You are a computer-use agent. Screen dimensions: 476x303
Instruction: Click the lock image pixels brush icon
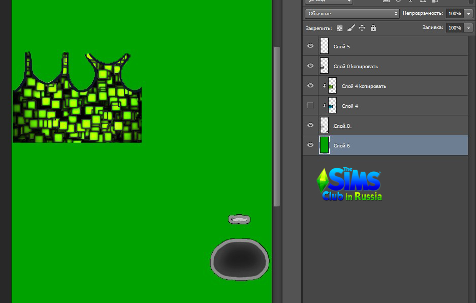pos(351,28)
